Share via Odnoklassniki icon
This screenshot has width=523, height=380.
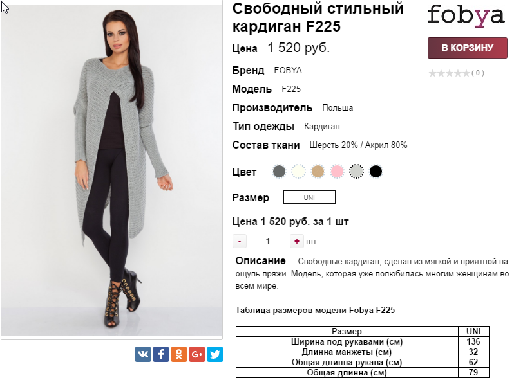click(x=179, y=354)
